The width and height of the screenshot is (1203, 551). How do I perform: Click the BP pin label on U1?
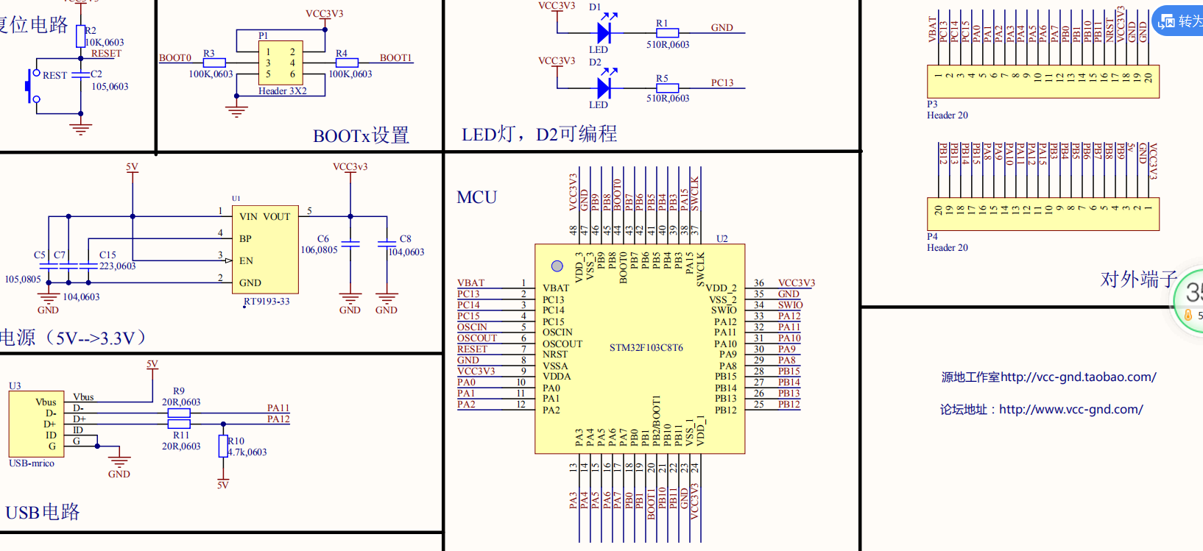pyautogui.click(x=245, y=239)
